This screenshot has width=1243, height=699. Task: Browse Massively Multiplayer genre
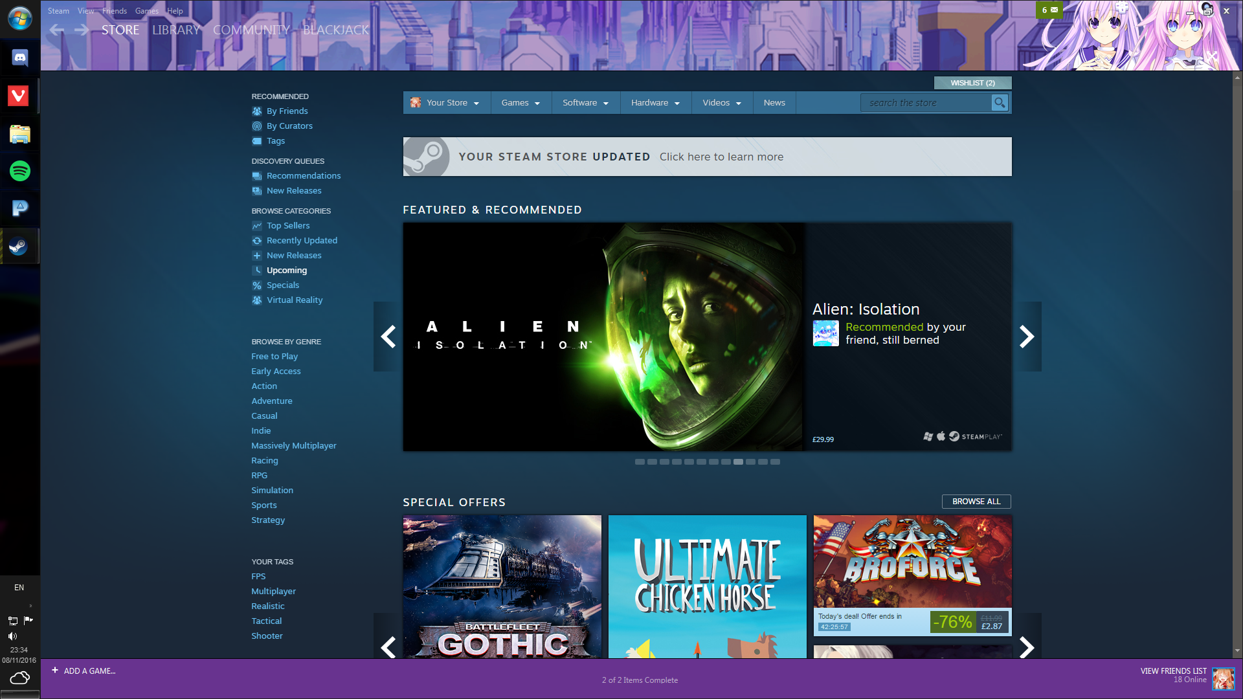[294, 446]
